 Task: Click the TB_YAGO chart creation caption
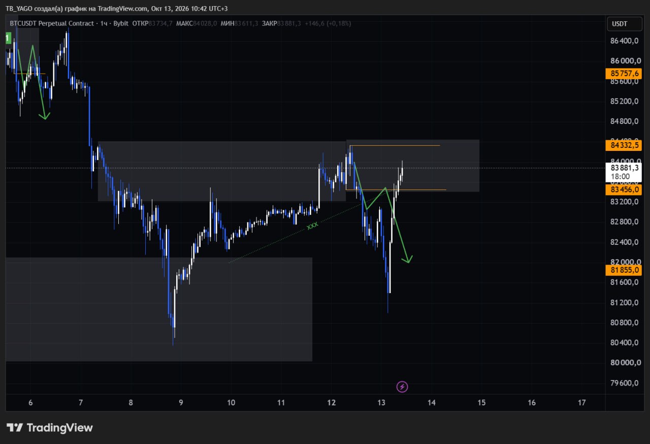pyautogui.click(x=117, y=9)
